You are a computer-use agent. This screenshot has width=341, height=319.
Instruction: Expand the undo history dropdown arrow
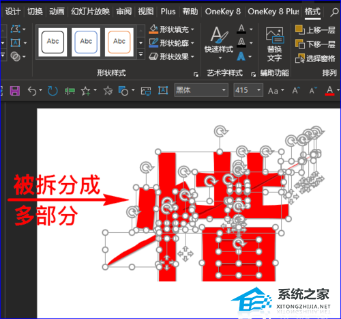[41, 90]
